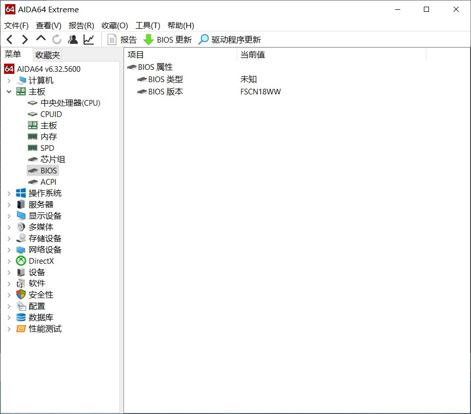The width and height of the screenshot is (471, 414).
Task: Open the 帮助(H) menu
Action: point(181,26)
